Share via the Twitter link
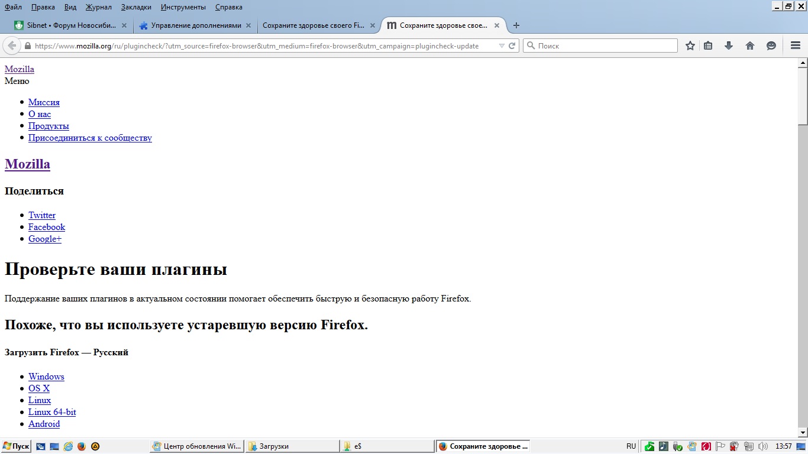The image size is (808, 454). click(x=42, y=215)
